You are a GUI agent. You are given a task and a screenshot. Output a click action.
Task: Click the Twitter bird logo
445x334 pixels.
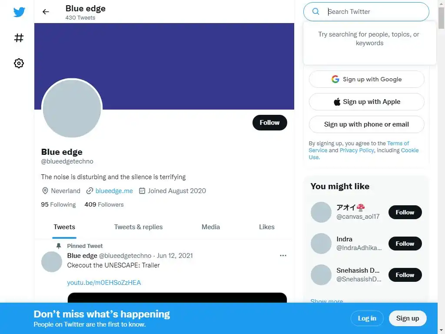(x=19, y=12)
